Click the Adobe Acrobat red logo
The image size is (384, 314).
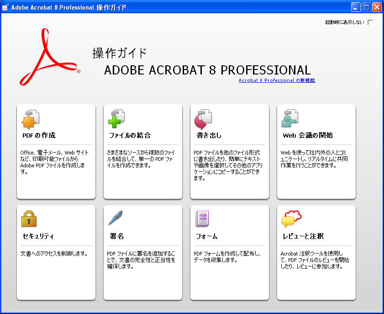(x=50, y=57)
